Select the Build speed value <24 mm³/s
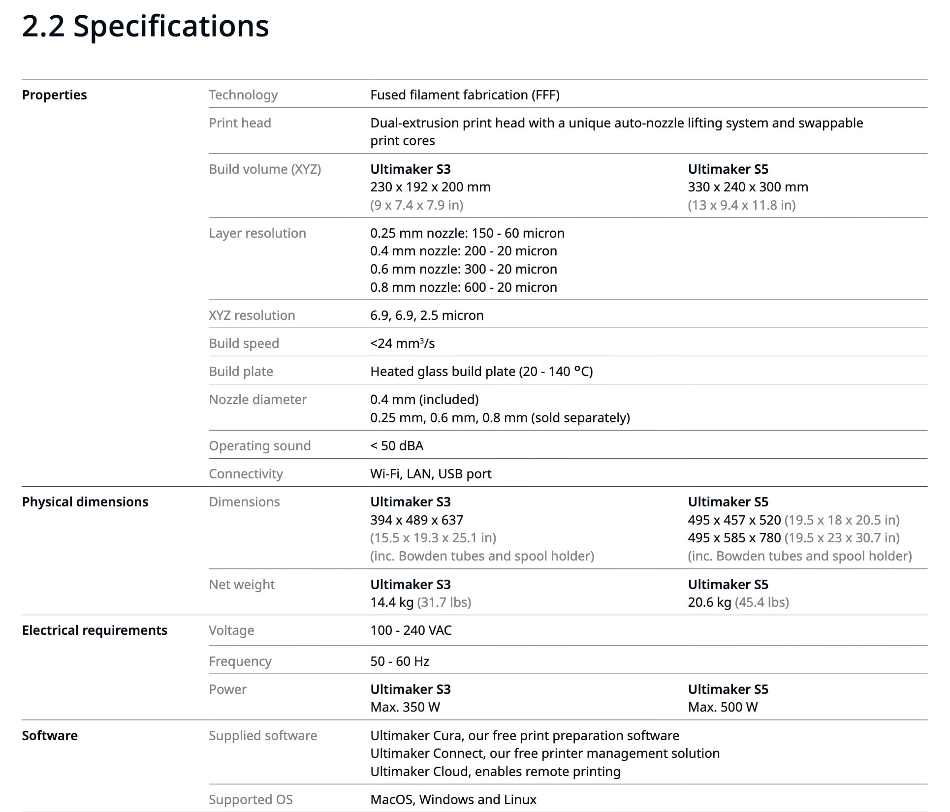 click(x=403, y=344)
